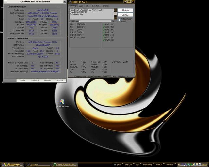This screenshot has width=209, height=167.
Task: Open the démarrer start menu
Action: (x=12, y=165)
